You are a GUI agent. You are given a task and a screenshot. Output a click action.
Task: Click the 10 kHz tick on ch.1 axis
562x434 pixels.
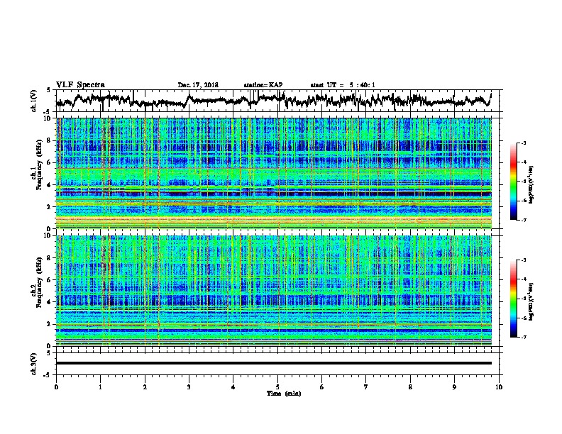49,118
